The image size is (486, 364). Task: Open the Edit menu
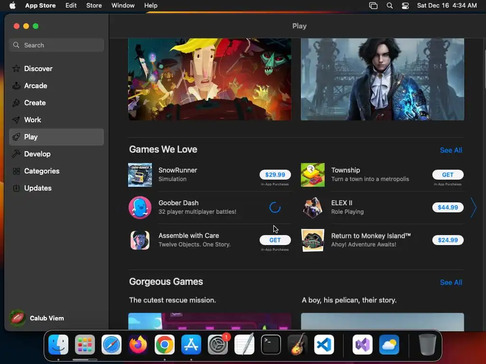(71, 6)
